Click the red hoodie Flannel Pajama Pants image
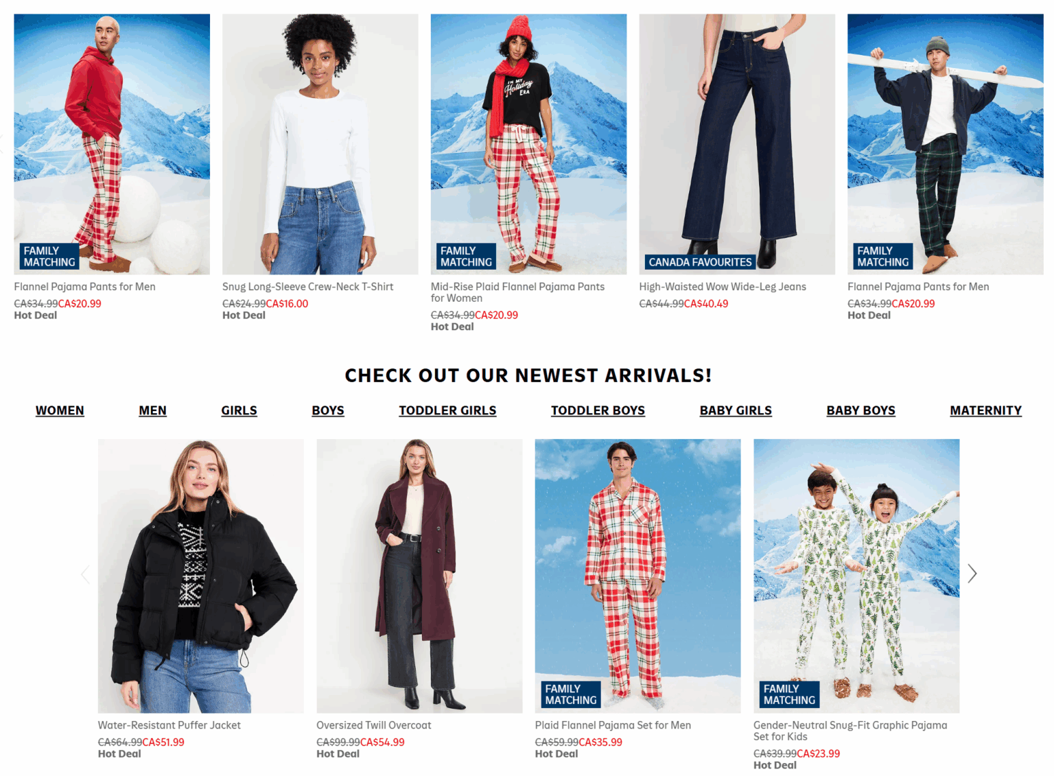Image resolution: width=1054 pixels, height=776 pixels. (x=112, y=144)
